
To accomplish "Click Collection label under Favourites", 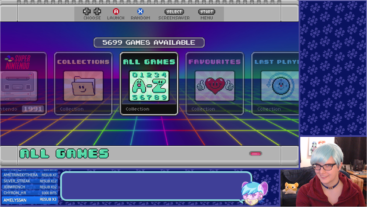I will pyautogui.click(x=203, y=109).
